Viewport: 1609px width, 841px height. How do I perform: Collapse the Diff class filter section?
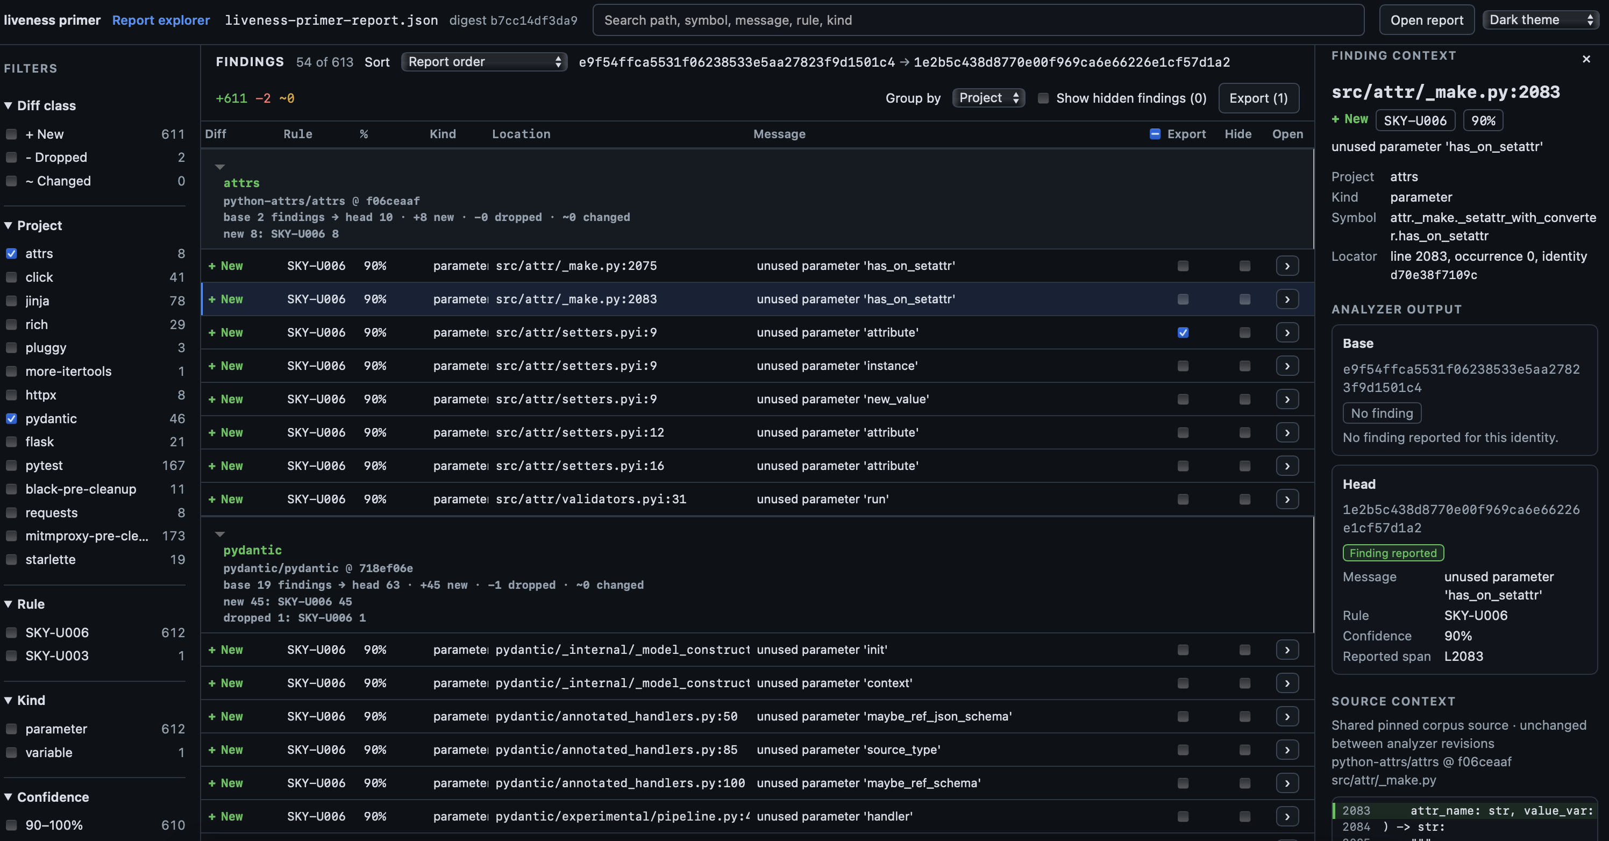(40, 105)
